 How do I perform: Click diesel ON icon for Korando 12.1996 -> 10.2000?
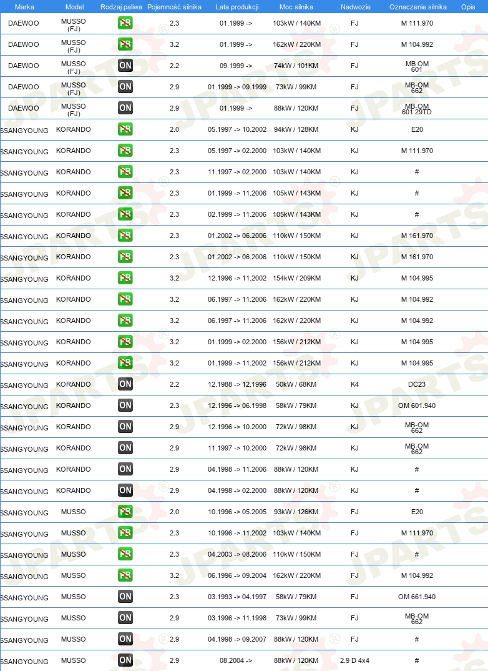(125, 426)
